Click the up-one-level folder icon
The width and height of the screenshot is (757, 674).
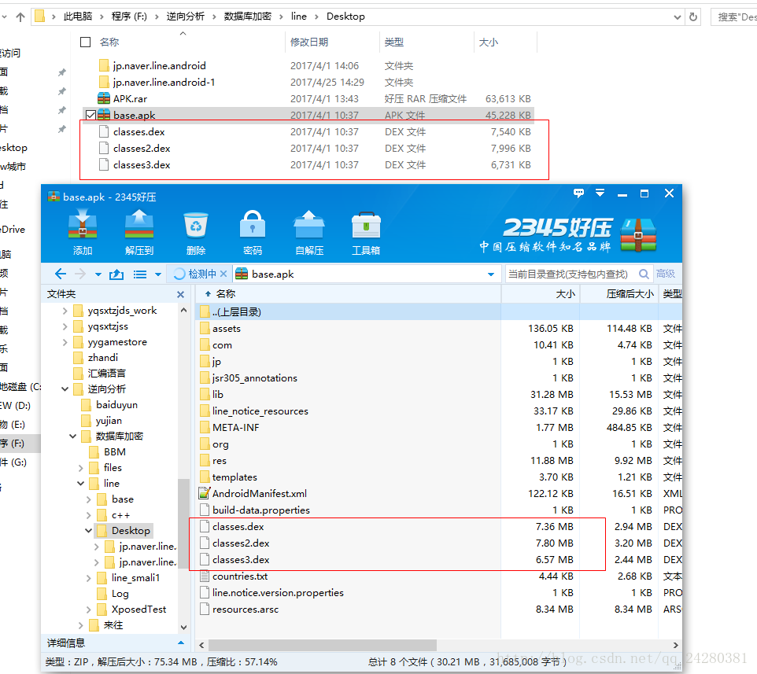116,274
